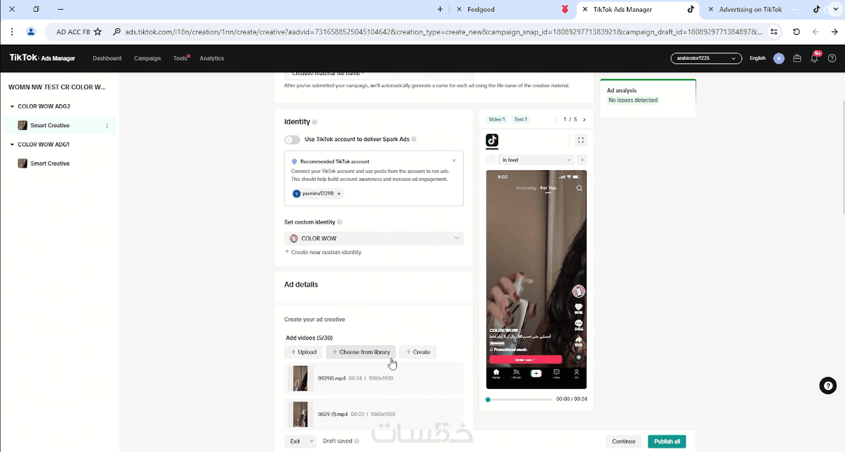Click Create new custom identity link
845x452 pixels.
[x=323, y=252]
